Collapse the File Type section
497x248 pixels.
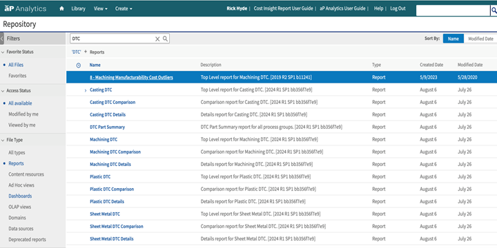tap(3, 140)
